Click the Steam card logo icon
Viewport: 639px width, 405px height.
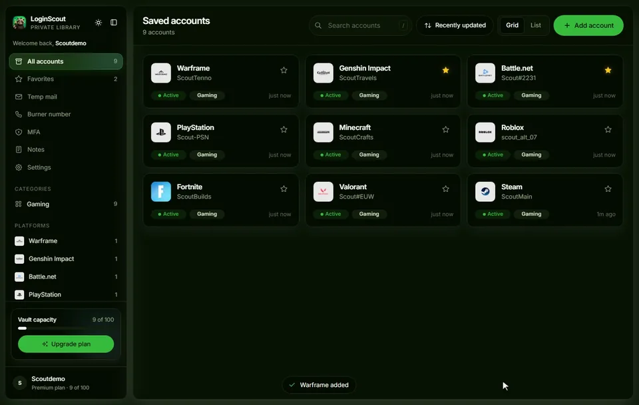485,192
